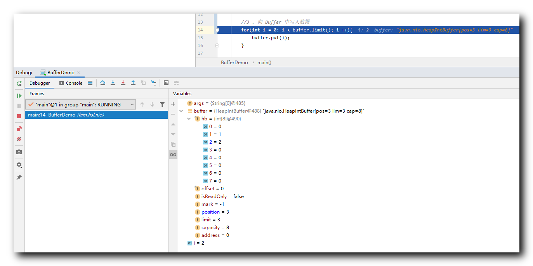Select the mark = -1 field
The width and height of the screenshot is (533, 266).
pos(349,204)
